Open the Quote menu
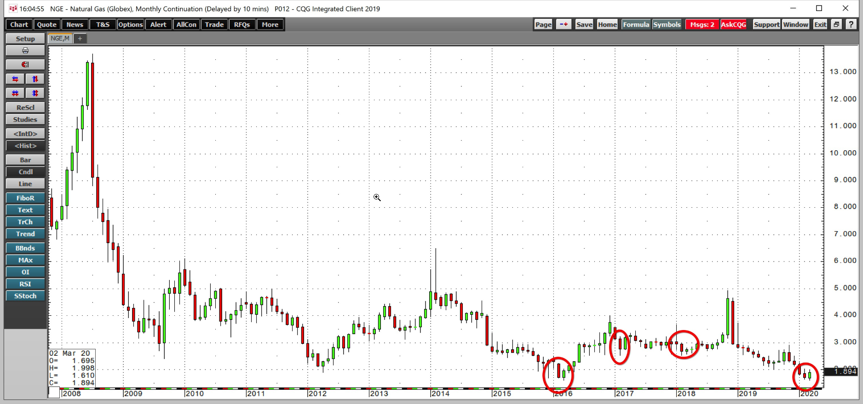Image resolution: width=863 pixels, height=404 pixels. coord(46,25)
